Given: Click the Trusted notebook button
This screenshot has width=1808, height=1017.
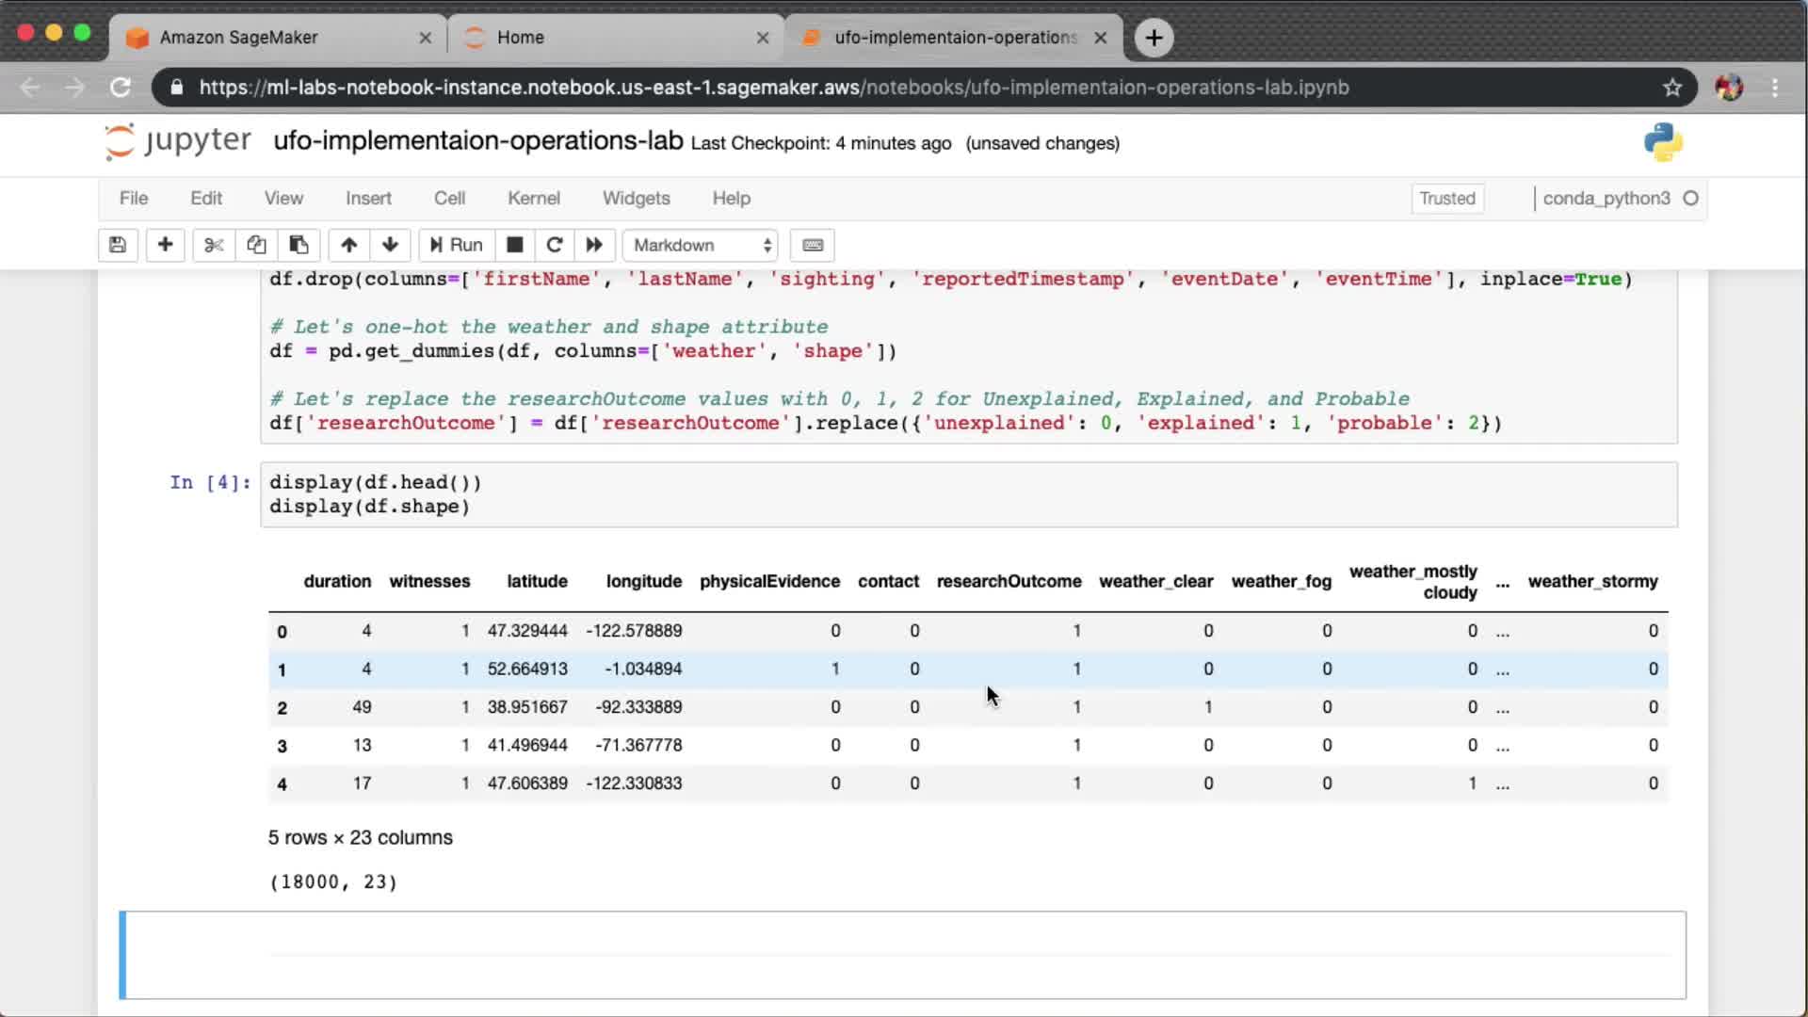Looking at the screenshot, I should click(x=1446, y=199).
